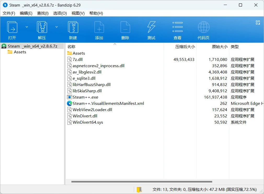Viewport: 264px width, 194px height.
Task: Click the New archive (新建) icon
Action: tap(73, 27)
